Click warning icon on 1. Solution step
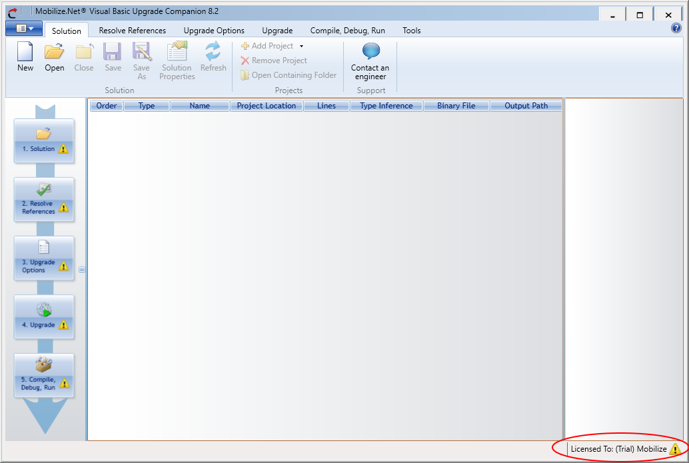 [x=63, y=149]
